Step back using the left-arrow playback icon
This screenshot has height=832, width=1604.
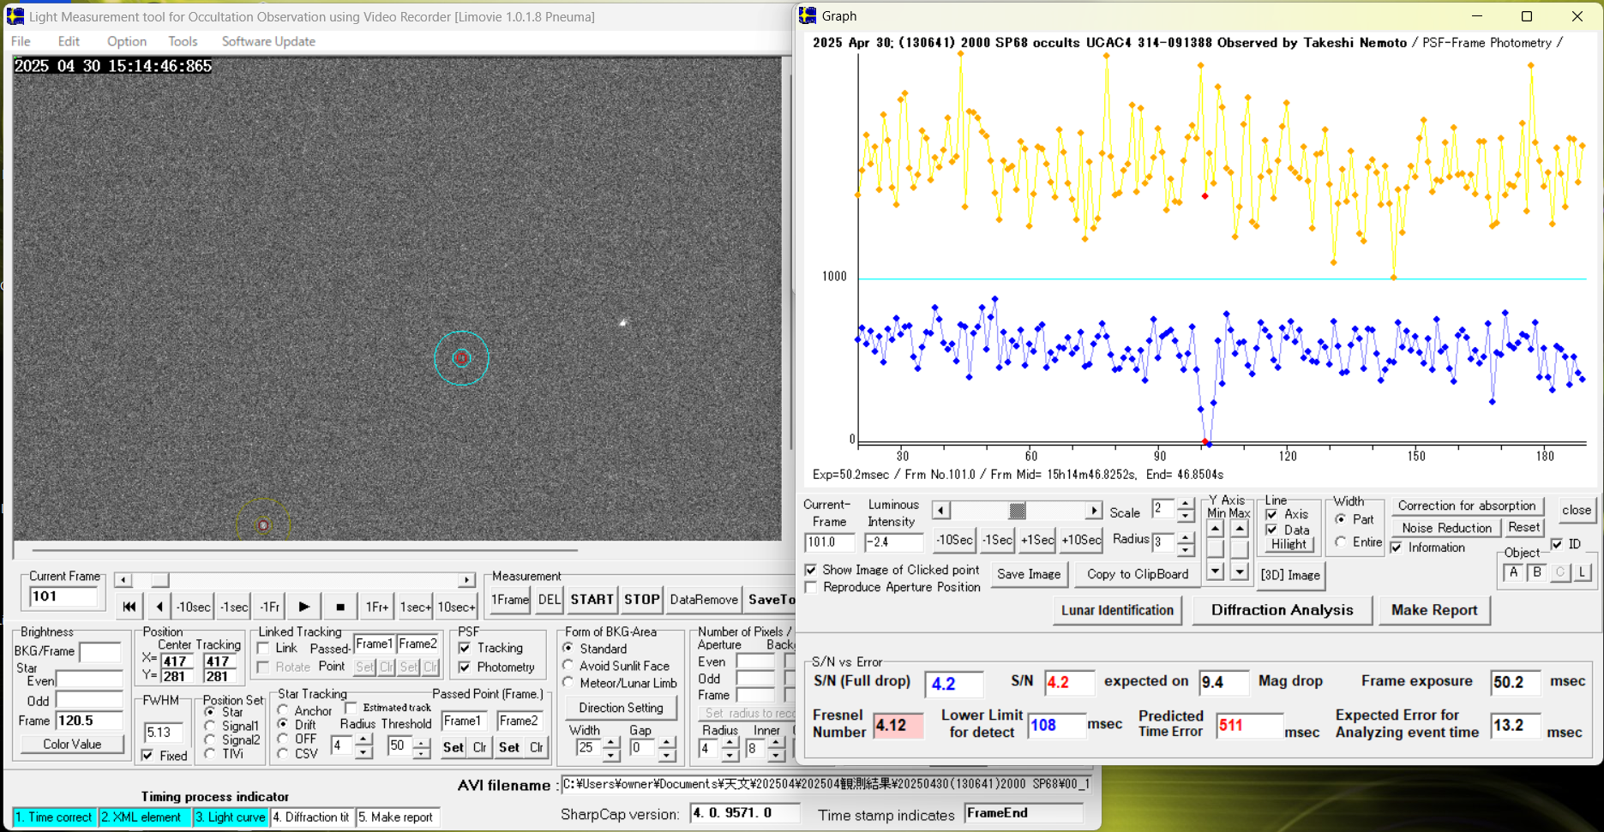click(x=159, y=607)
